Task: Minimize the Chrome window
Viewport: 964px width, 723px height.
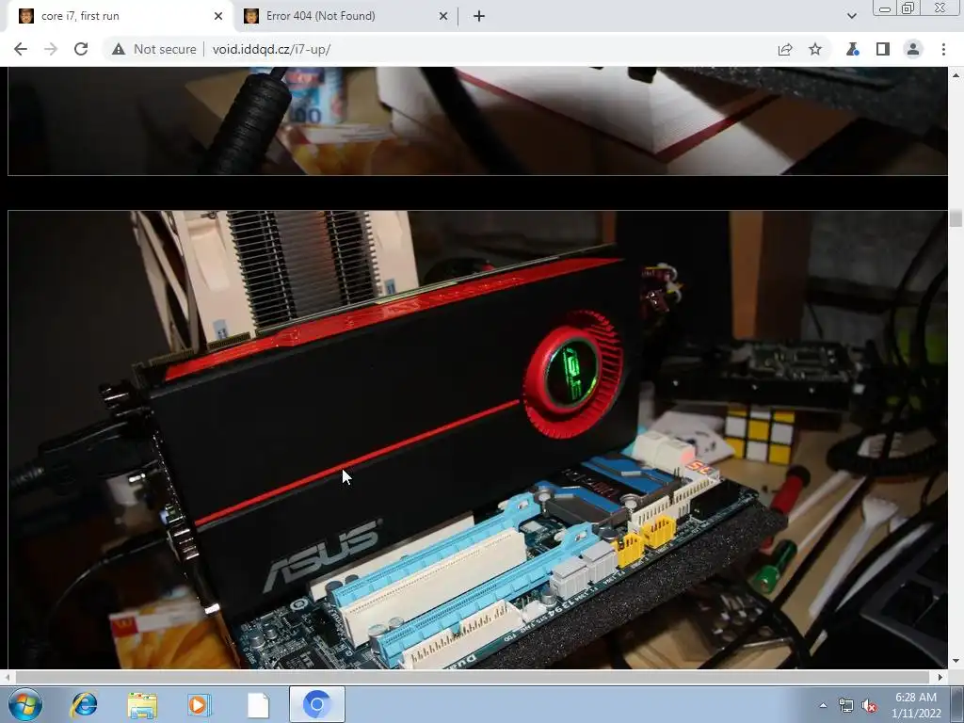Action: point(885,8)
